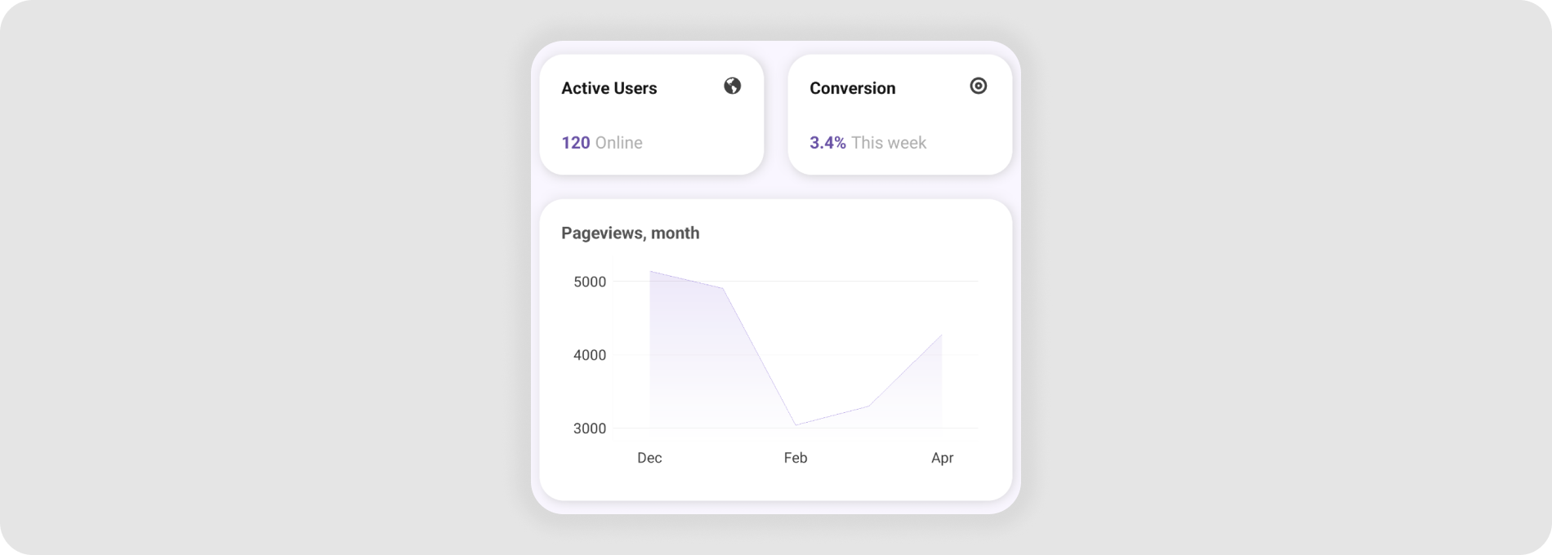Select the Apr label on x-axis
Screen dimensions: 1552x555
click(x=942, y=458)
